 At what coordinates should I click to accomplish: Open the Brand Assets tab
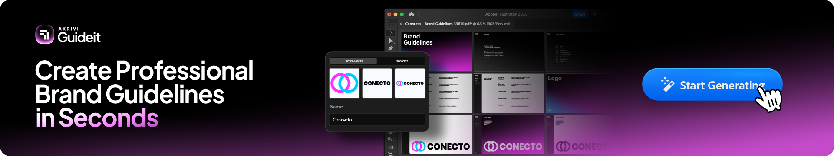point(353,61)
